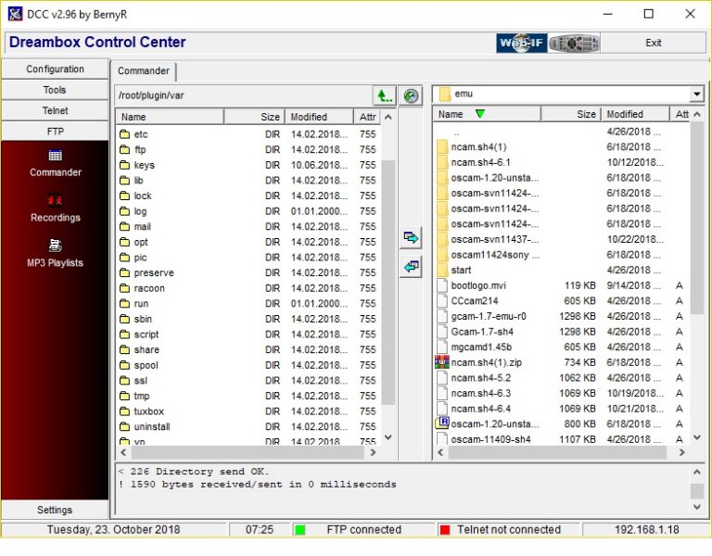Select the Gcam-1.7-sh4 file
Viewport: 712px width, 556px height.
561,332
